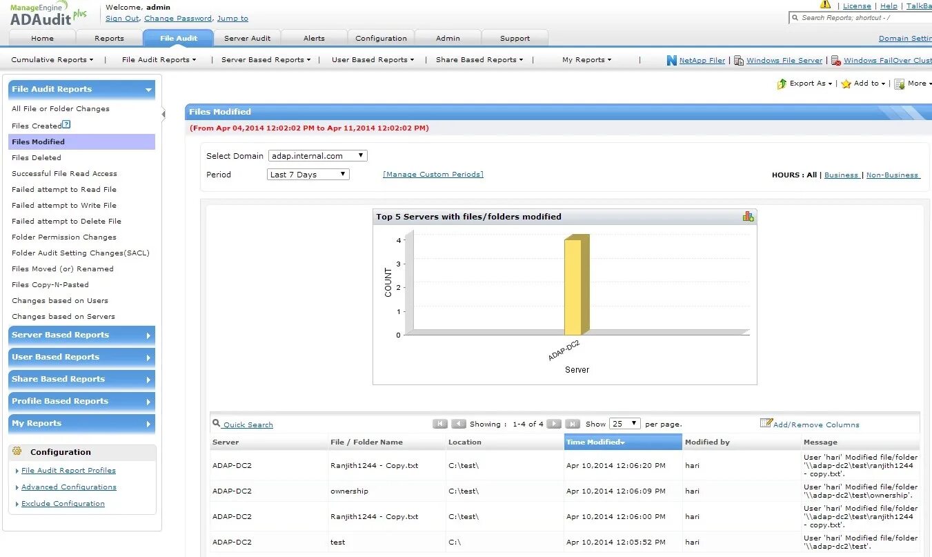Click the chart type icon on the graph panel

(x=748, y=215)
